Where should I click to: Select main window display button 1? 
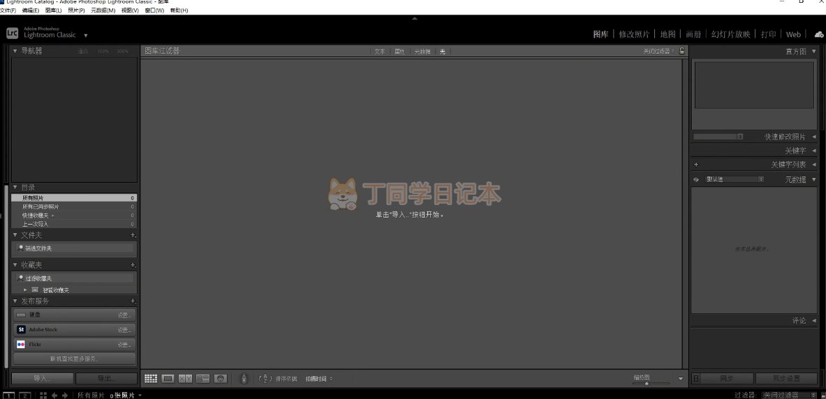click(x=8, y=396)
